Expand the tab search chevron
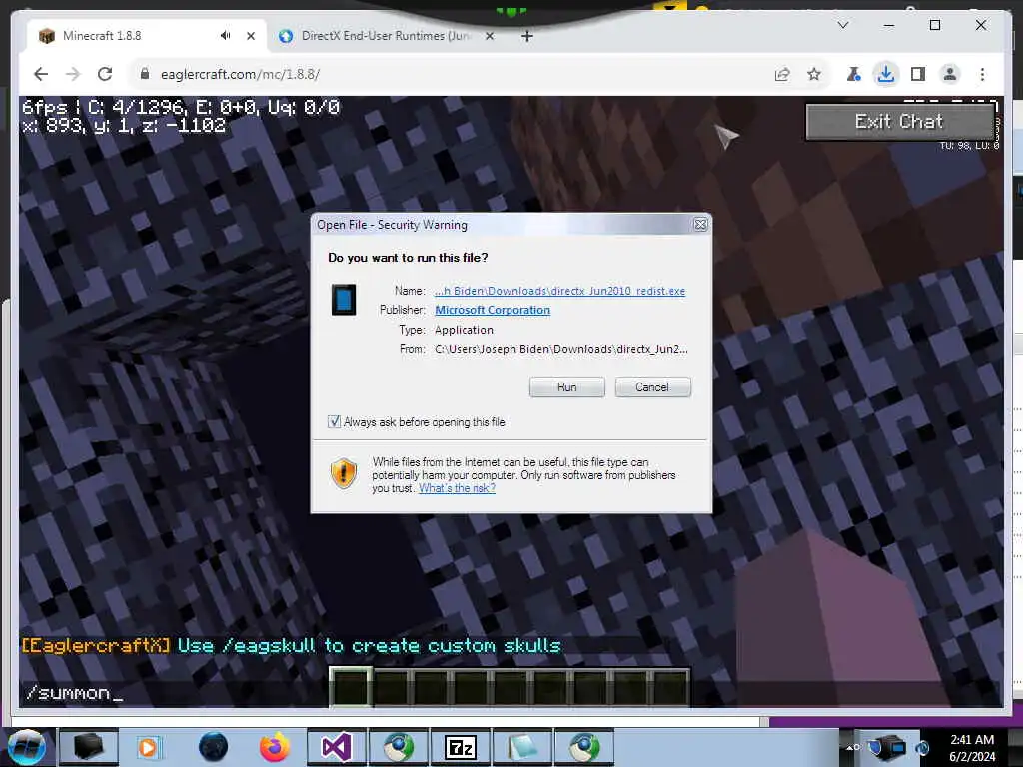This screenshot has width=1023, height=767. pos(843,25)
